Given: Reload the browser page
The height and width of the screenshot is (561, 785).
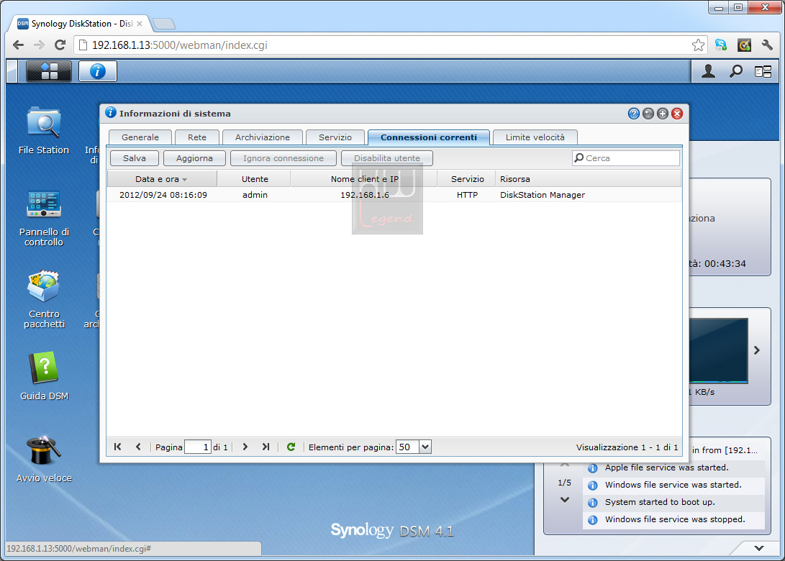Looking at the screenshot, I should pyautogui.click(x=60, y=45).
